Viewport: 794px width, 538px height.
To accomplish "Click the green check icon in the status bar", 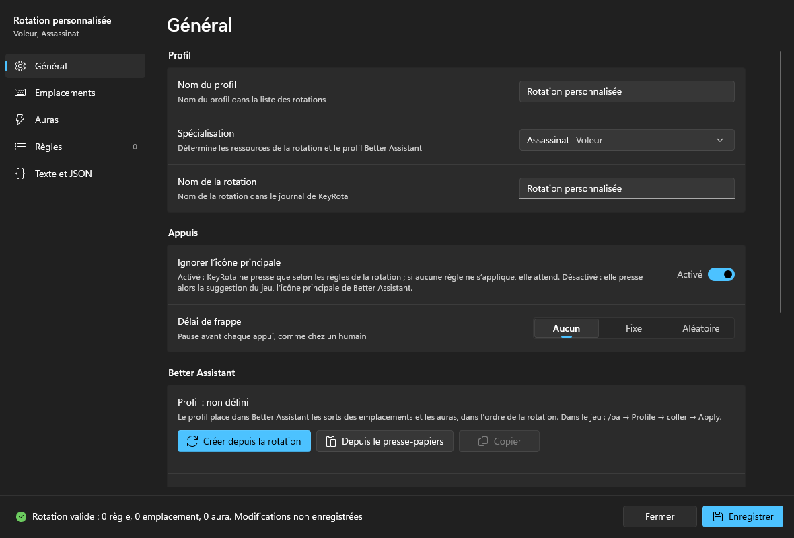I will (21, 516).
